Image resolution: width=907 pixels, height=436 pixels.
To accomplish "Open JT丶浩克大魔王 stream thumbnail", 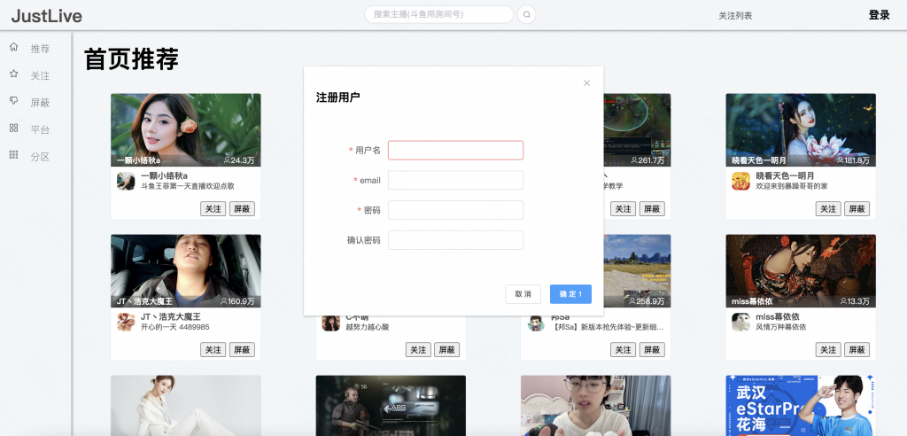I will [x=186, y=270].
